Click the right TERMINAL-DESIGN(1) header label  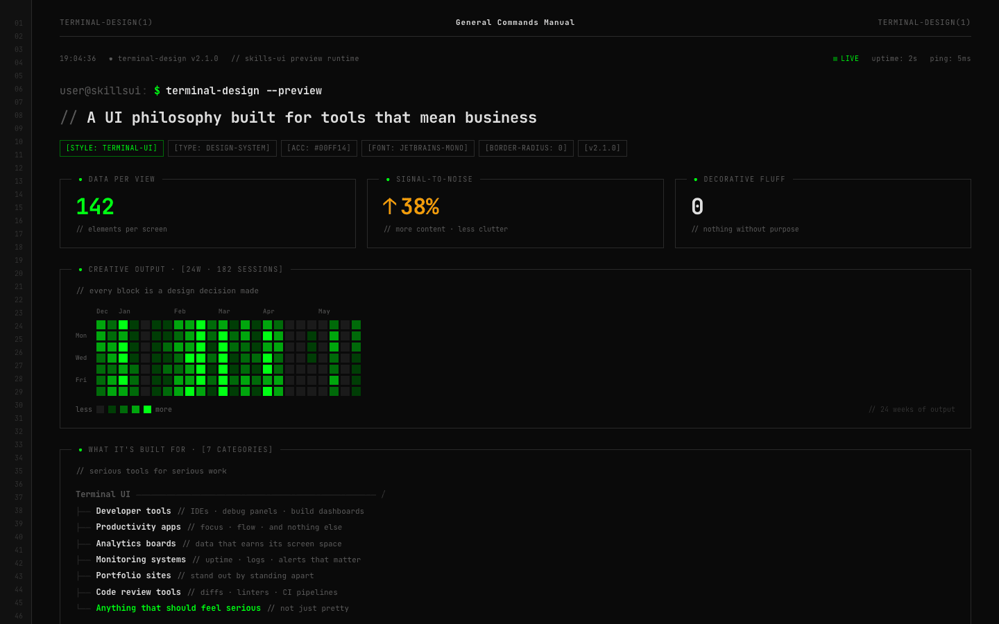pyautogui.click(x=924, y=23)
